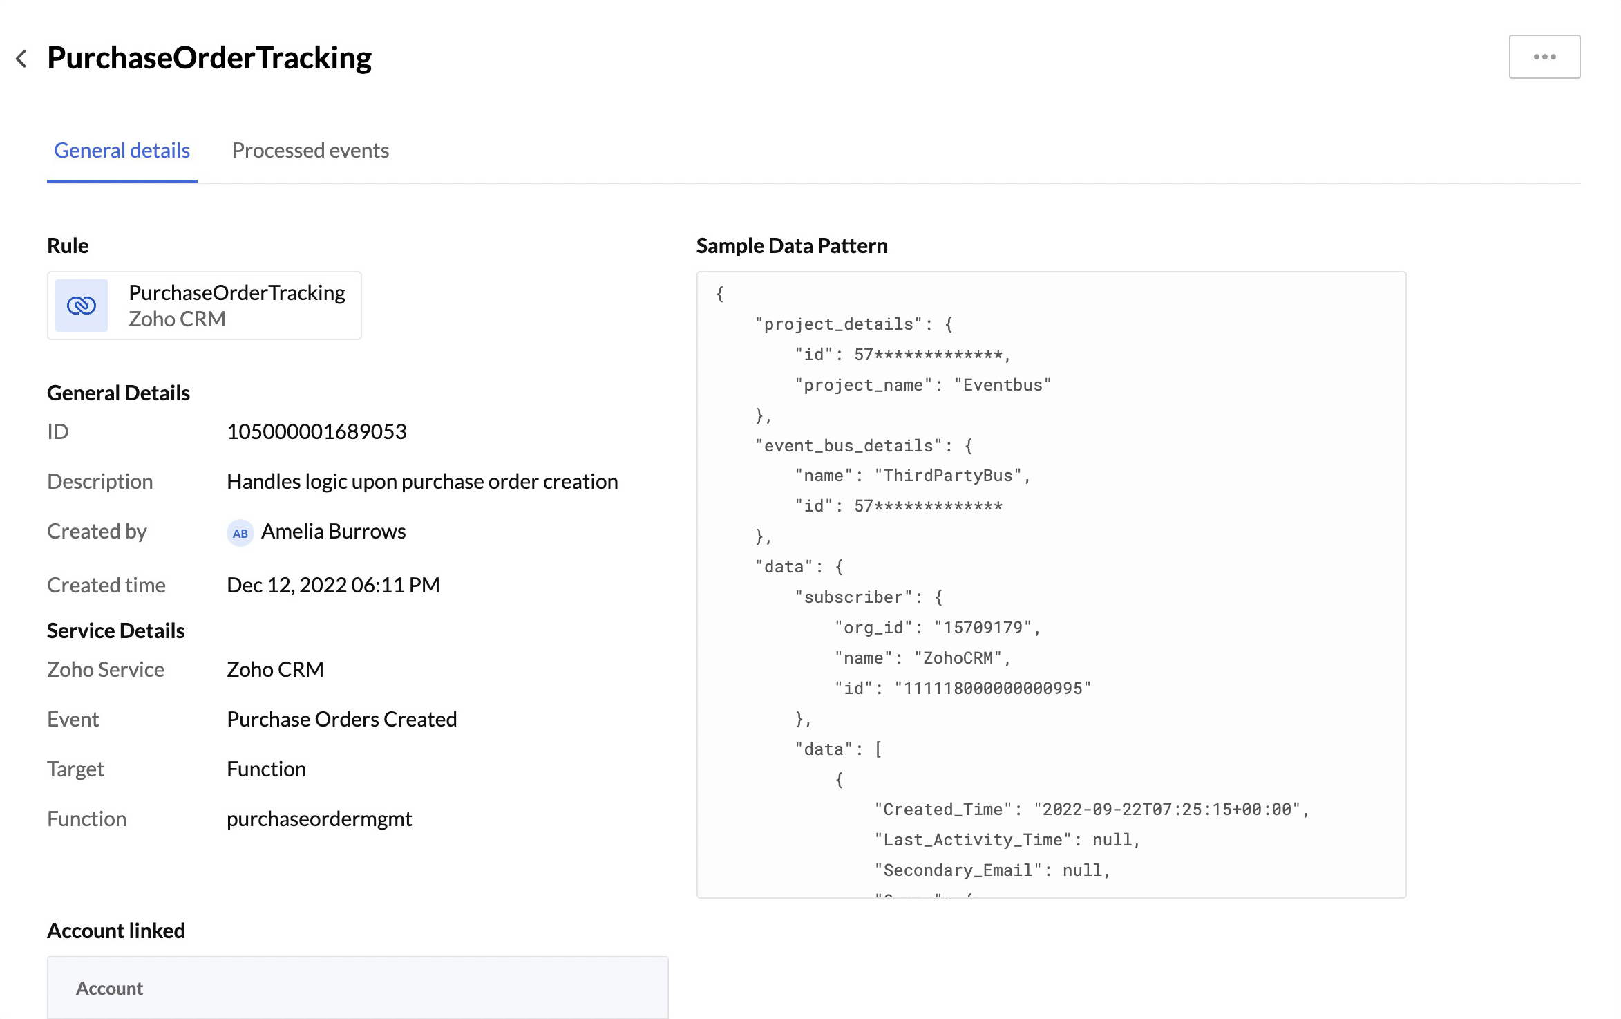Click the creator name Amelia Burrows

click(x=333, y=531)
